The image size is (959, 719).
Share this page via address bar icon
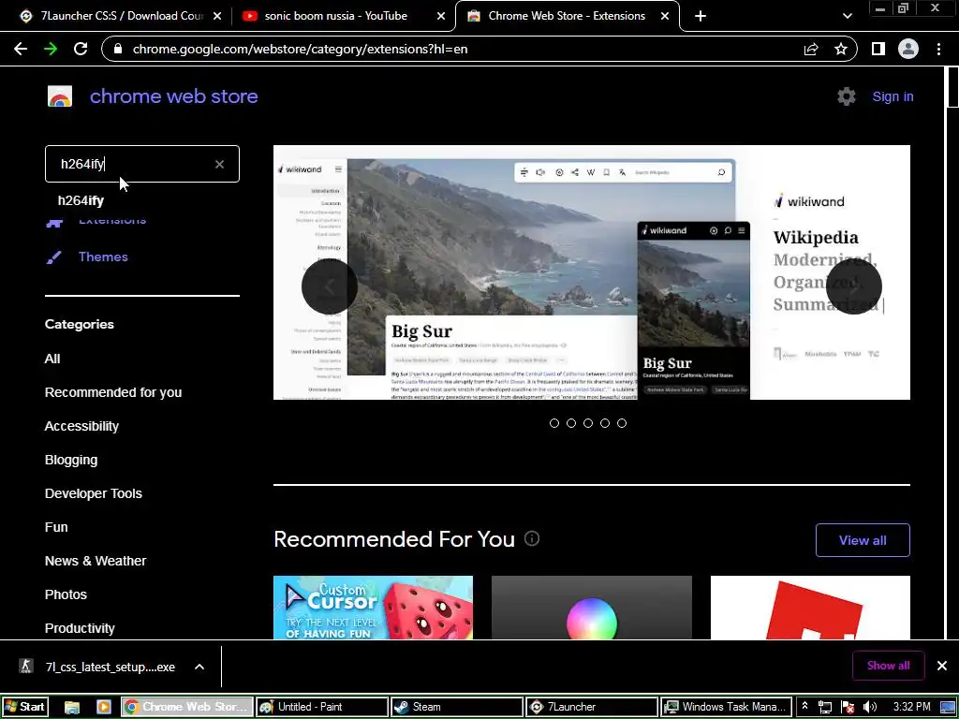pyautogui.click(x=811, y=49)
